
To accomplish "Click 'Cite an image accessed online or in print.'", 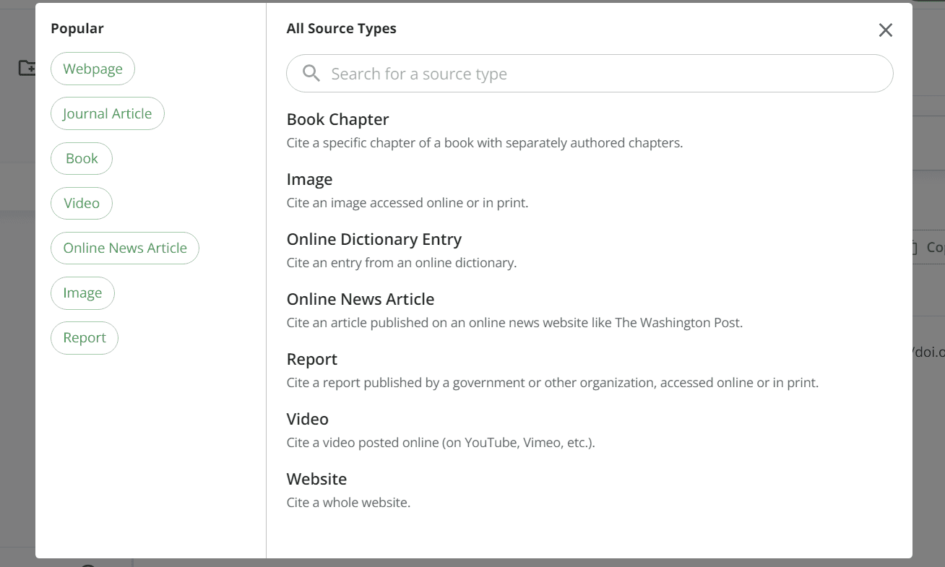I will pyautogui.click(x=407, y=202).
